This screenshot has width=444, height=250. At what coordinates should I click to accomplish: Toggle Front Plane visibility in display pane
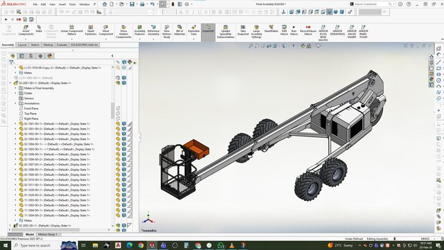118,109
